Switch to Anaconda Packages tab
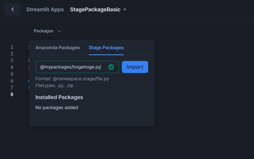 58,48
